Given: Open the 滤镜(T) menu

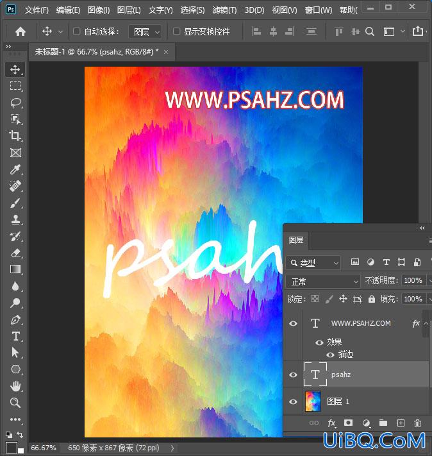Looking at the screenshot, I should (x=224, y=10).
